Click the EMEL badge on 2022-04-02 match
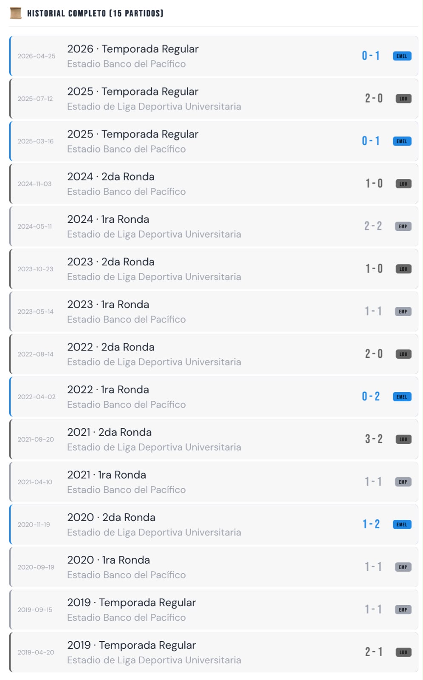Image resolution: width=423 pixels, height=680 pixels. click(x=402, y=397)
